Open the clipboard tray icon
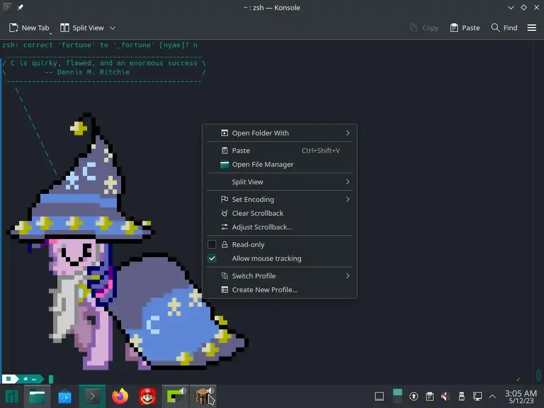The image size is (544, 408). (x=429, y=396)
